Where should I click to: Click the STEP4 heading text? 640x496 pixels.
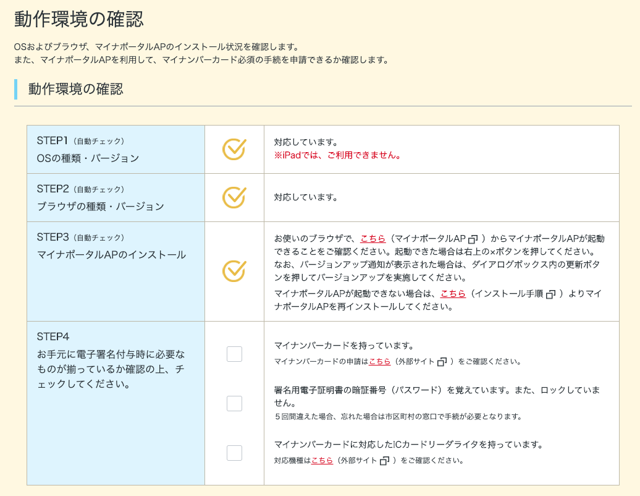pyautogui.click(x=53, y=336)
